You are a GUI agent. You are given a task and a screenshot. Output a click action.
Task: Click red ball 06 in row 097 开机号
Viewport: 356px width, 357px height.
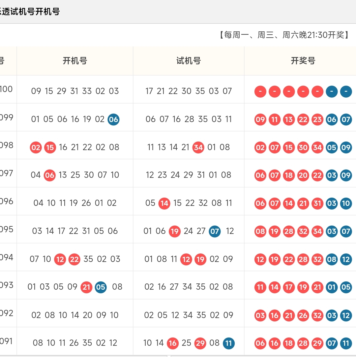(49, 175)
